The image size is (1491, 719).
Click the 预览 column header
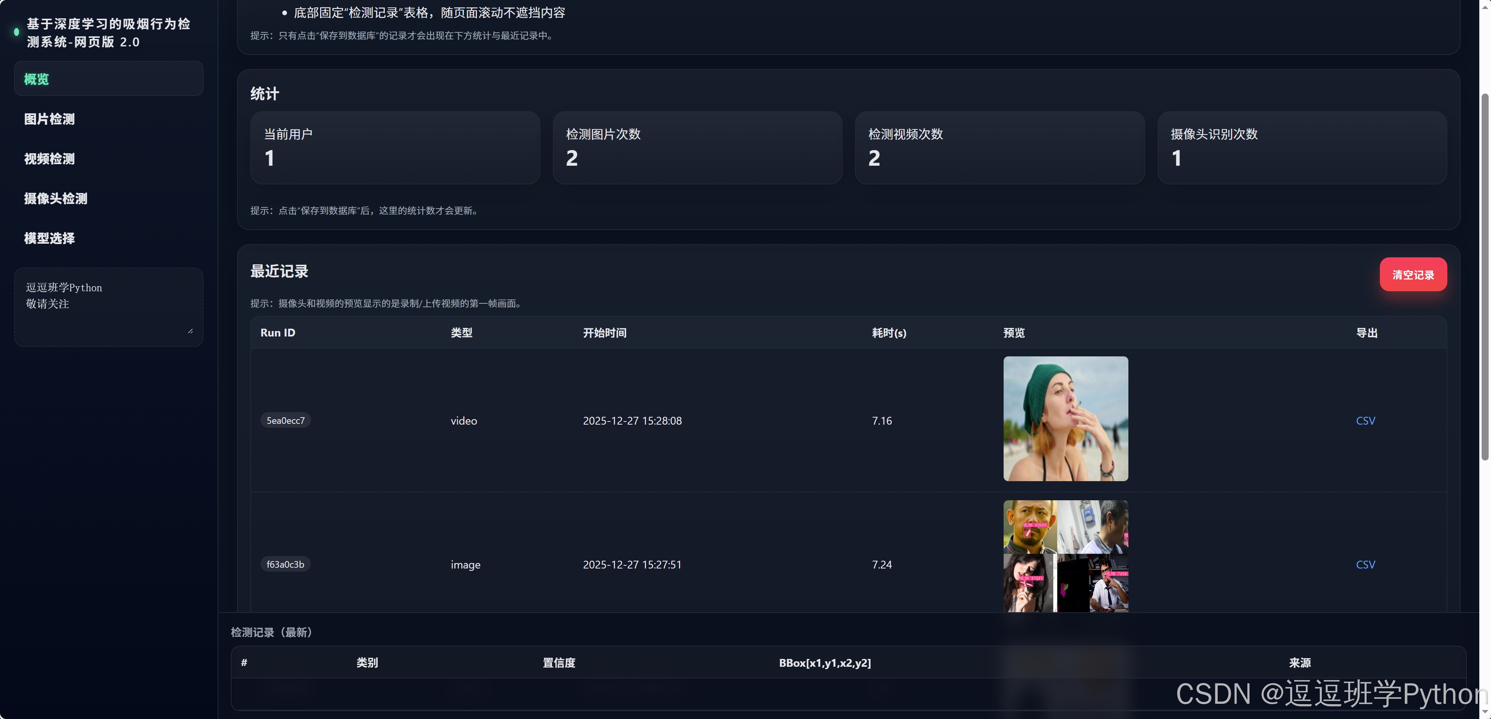[x=1014, y=333]
